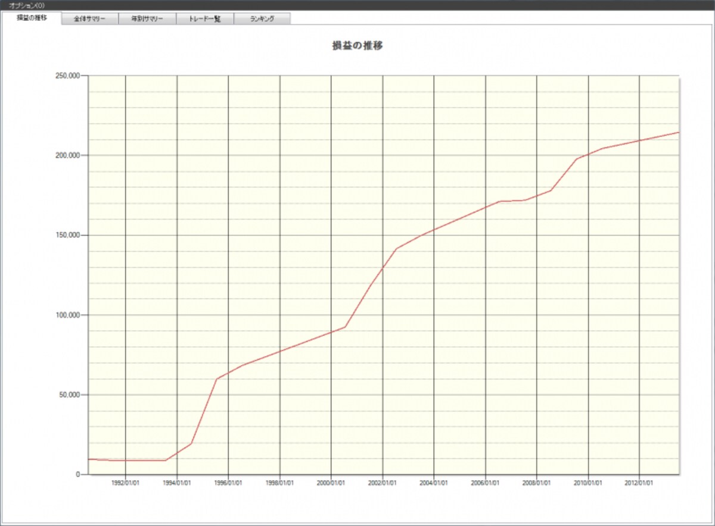Click the 2012/01/01 x-axis label
715x526 pixels.
point(639,484)
